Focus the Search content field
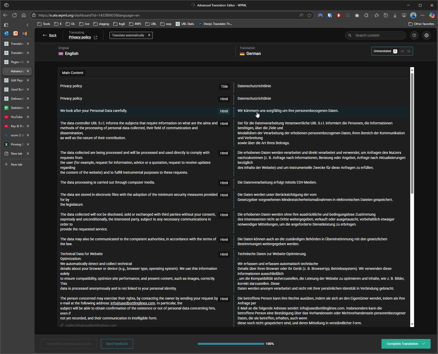 point(375,35)
